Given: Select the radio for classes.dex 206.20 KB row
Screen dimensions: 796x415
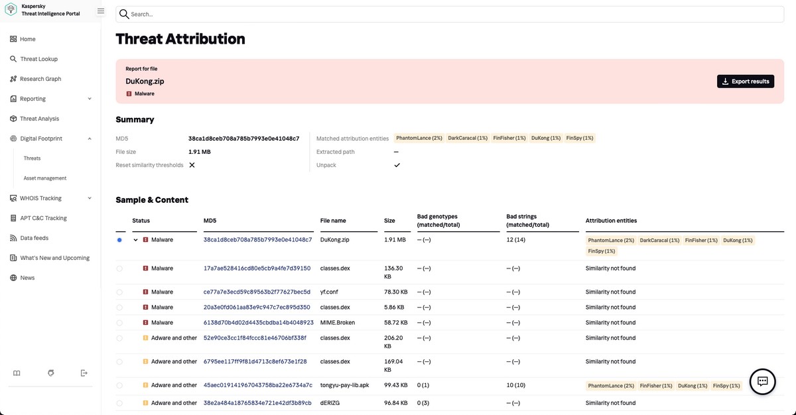Looking at the screenshot, I should tap(119, 338).
